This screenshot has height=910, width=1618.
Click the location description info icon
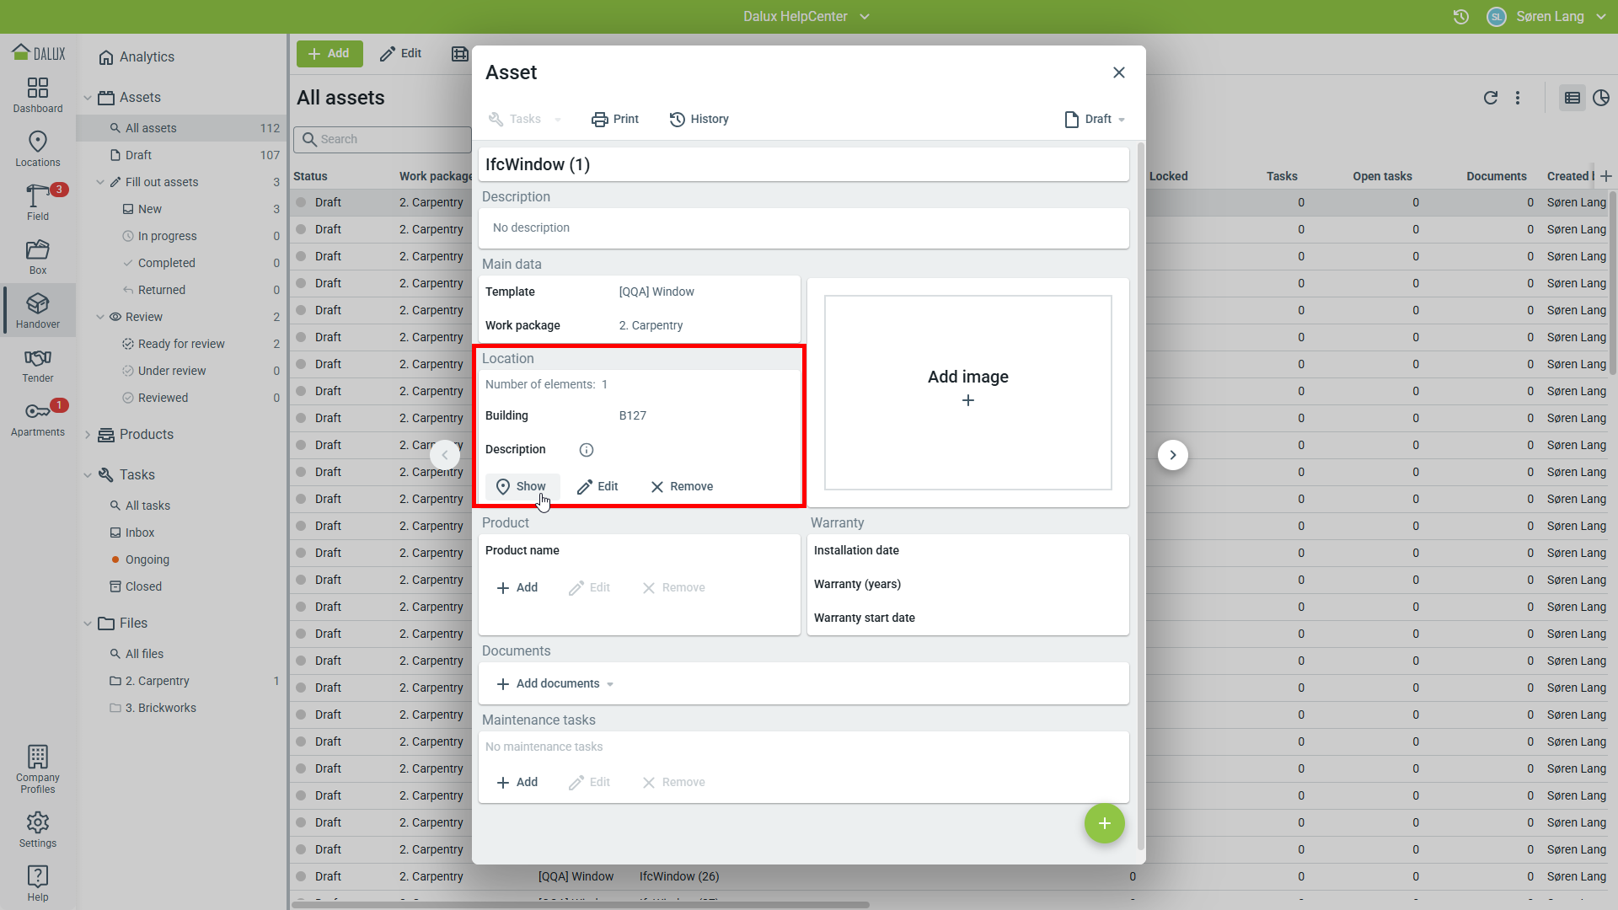pyautogui.click(x=587, y=450)
